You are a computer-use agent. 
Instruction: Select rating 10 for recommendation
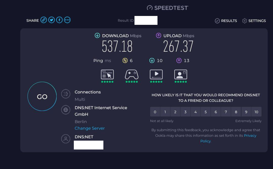pyautogui.click(x=256, y=112)
